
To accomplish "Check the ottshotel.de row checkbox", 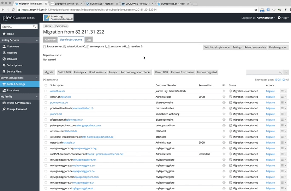I will click(x=46, y=131).
